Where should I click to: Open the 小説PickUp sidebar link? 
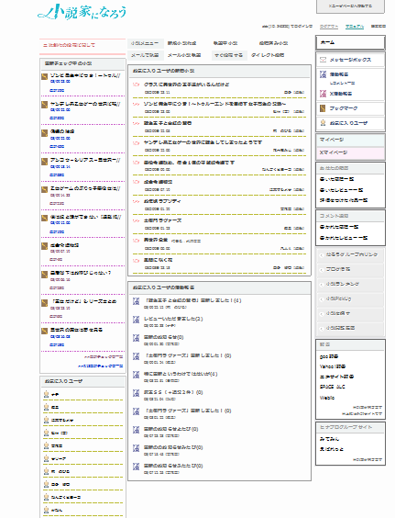tap(338, 298)
